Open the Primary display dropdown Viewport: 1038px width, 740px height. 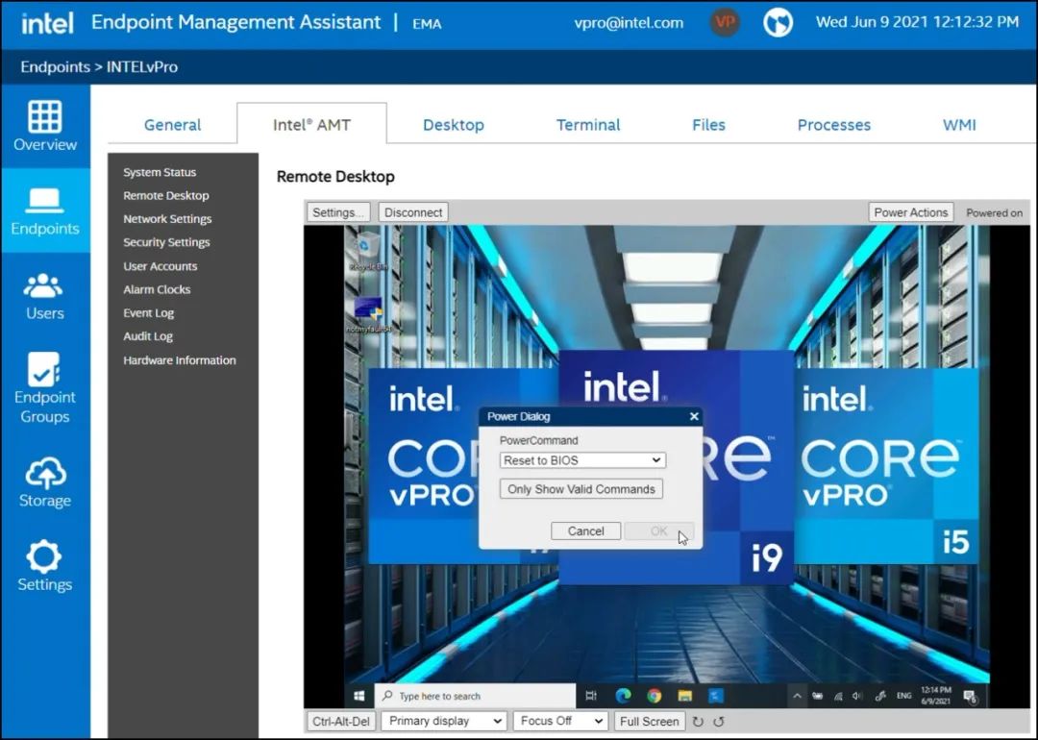coord(443,721)
